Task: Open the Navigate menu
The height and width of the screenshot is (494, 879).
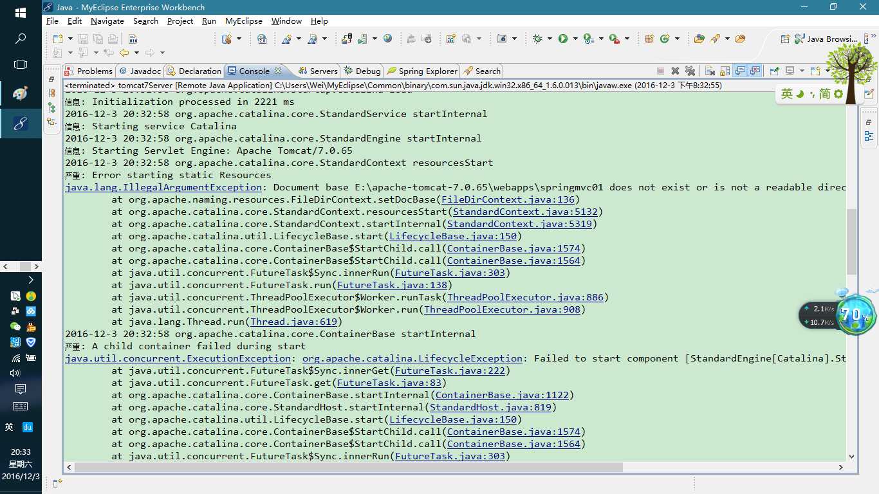Action: pos(107,21)
